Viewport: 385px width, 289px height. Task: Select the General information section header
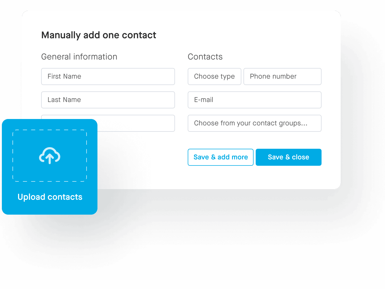79,57
